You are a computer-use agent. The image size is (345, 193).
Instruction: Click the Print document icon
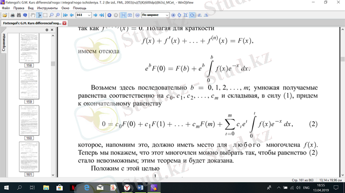(x=13, y=15)
